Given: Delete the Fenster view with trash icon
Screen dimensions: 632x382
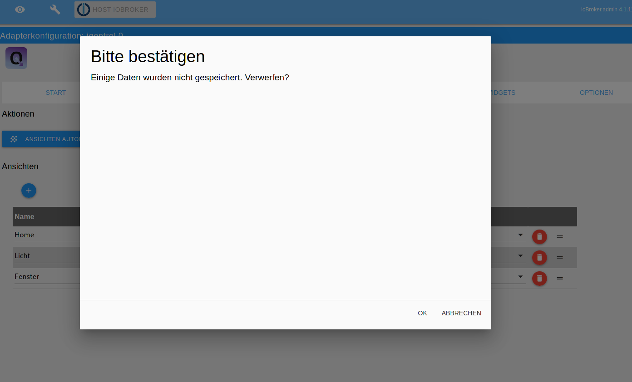Looking at the screenshot, I should [x=539, y=278].
